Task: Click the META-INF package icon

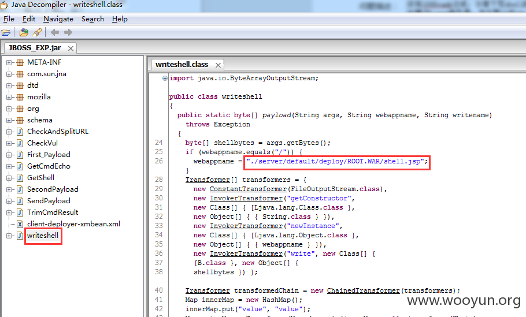Action: (x=20, y=62)
